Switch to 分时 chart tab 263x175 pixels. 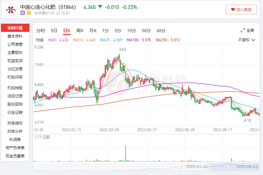click(40, 31)
